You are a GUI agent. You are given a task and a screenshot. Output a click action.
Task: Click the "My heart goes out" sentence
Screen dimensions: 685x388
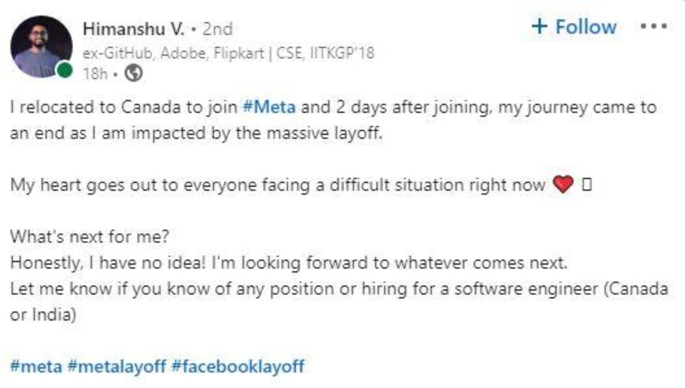tap(277, 185)
